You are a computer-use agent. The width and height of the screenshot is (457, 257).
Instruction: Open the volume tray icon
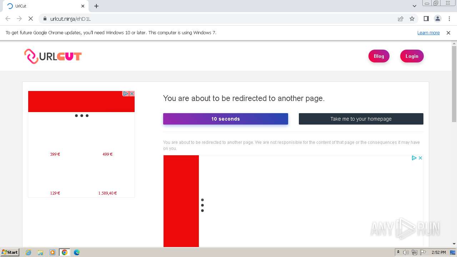(x=406, y=252)
